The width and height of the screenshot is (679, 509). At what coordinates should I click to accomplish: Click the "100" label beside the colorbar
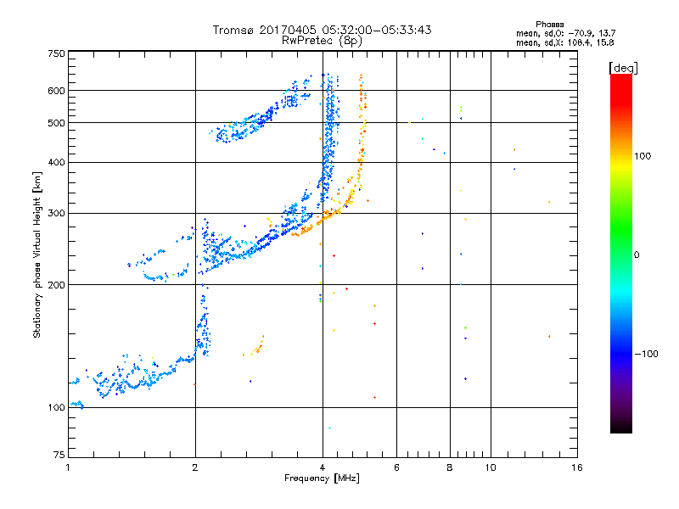coord(643,156)
